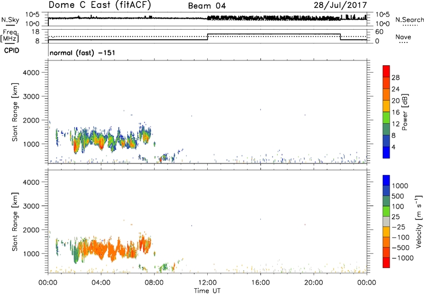Click the 'Time UT' axis label
This screenshot has width=424, height=294.
(207, 291)
